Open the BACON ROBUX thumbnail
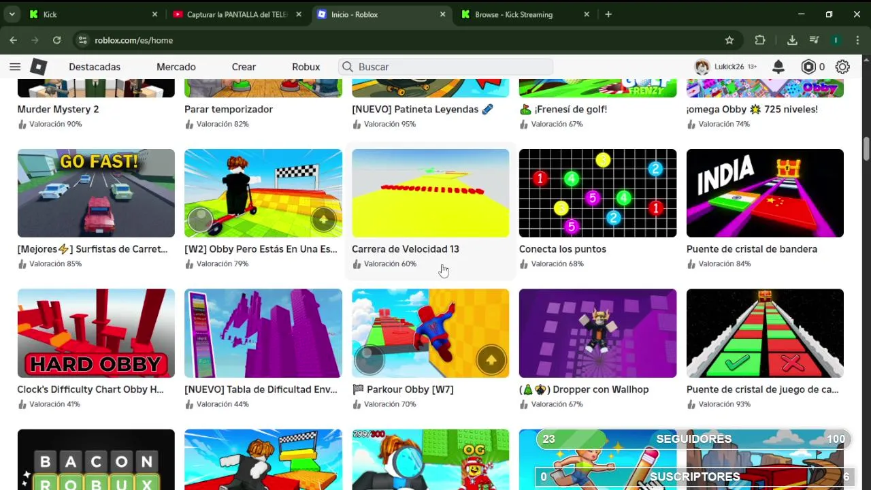This screenshot has height=490, width=871. pyautogui.click(x=96, y=459)
